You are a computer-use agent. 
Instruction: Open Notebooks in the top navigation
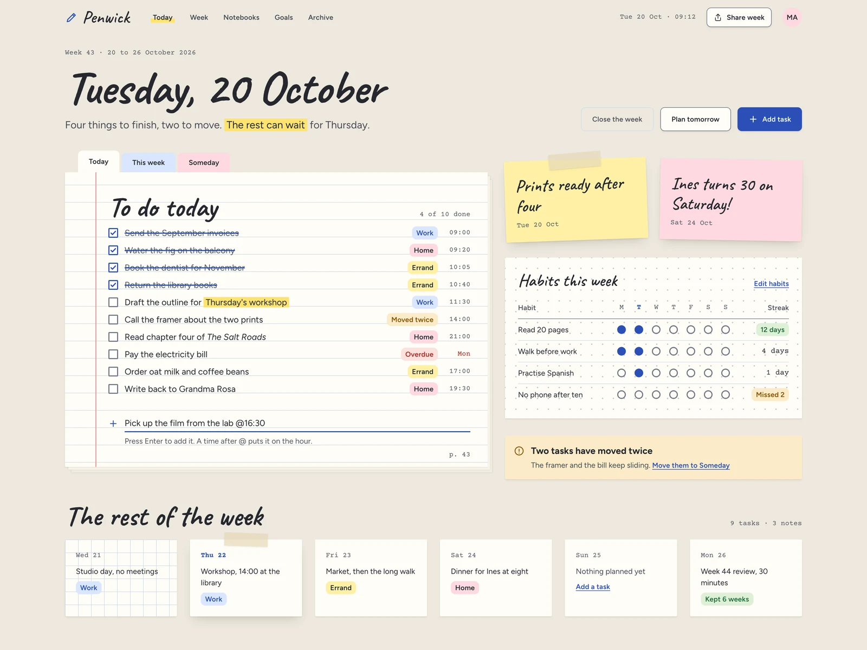pyautogui.click(x=241, y=17)
